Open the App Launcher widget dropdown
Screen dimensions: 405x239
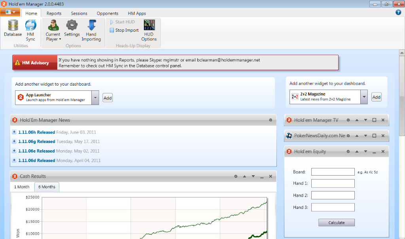(x=95, y=98)
